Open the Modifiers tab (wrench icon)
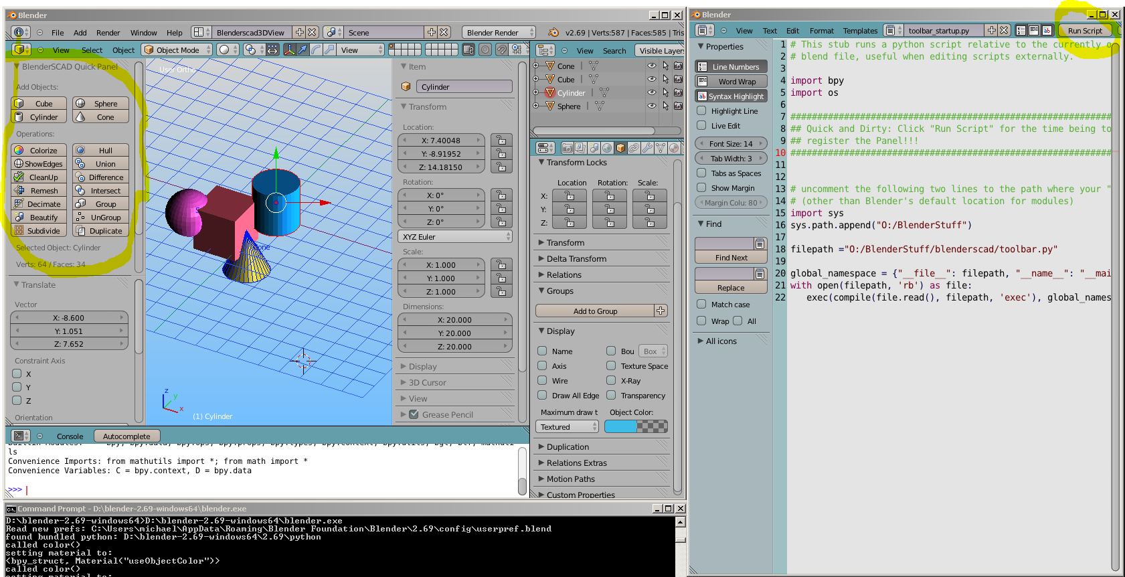This screenshot has width=1125, height=577. tap(647, 148)
